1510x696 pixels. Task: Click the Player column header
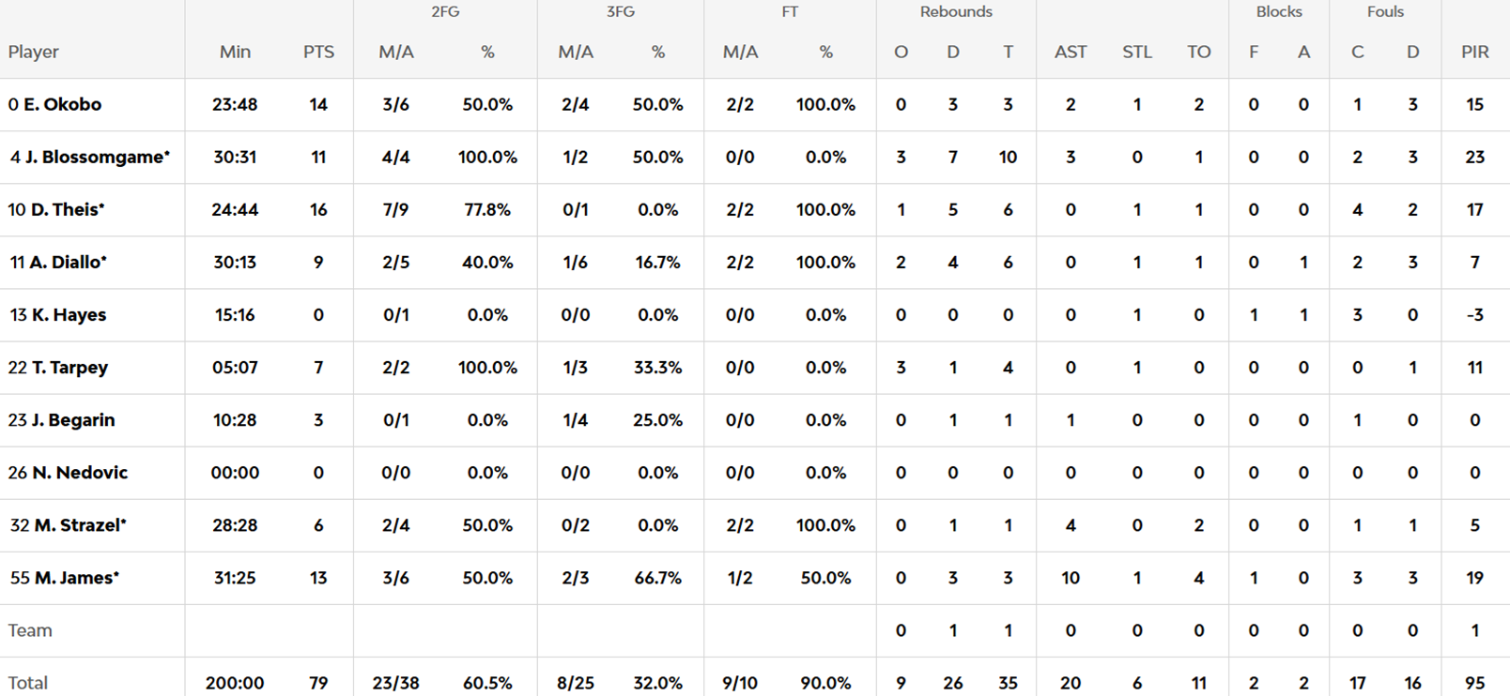[x=34, y=52]
